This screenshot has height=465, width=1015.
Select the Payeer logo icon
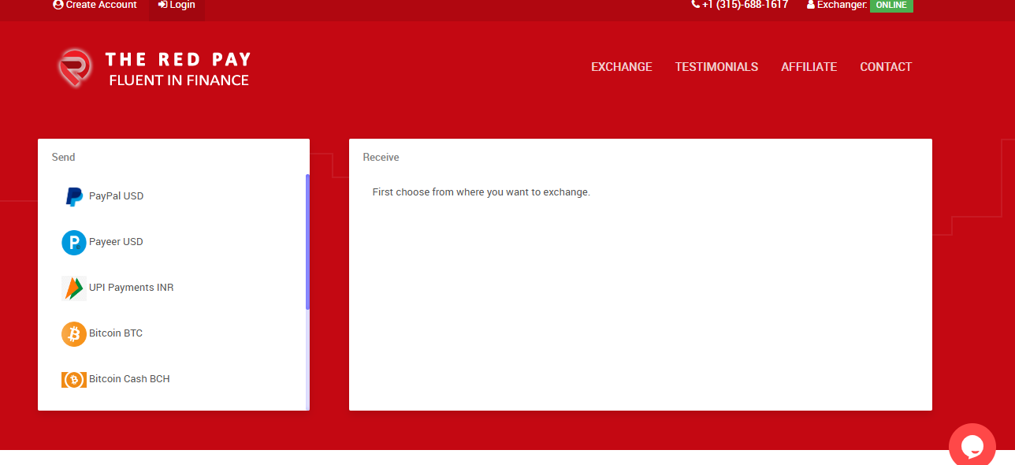74,242
